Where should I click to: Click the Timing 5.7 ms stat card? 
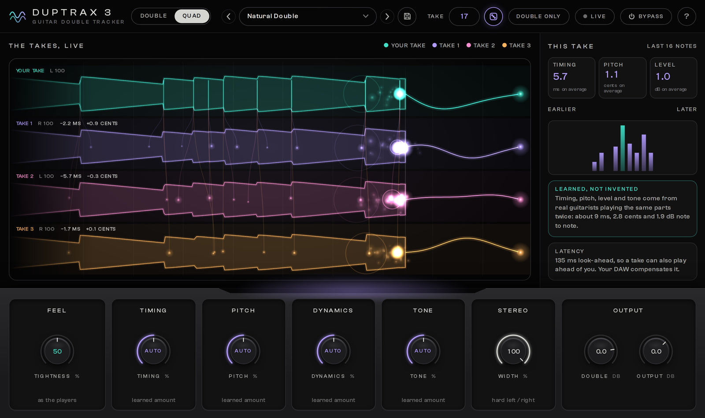coord(571,77)
